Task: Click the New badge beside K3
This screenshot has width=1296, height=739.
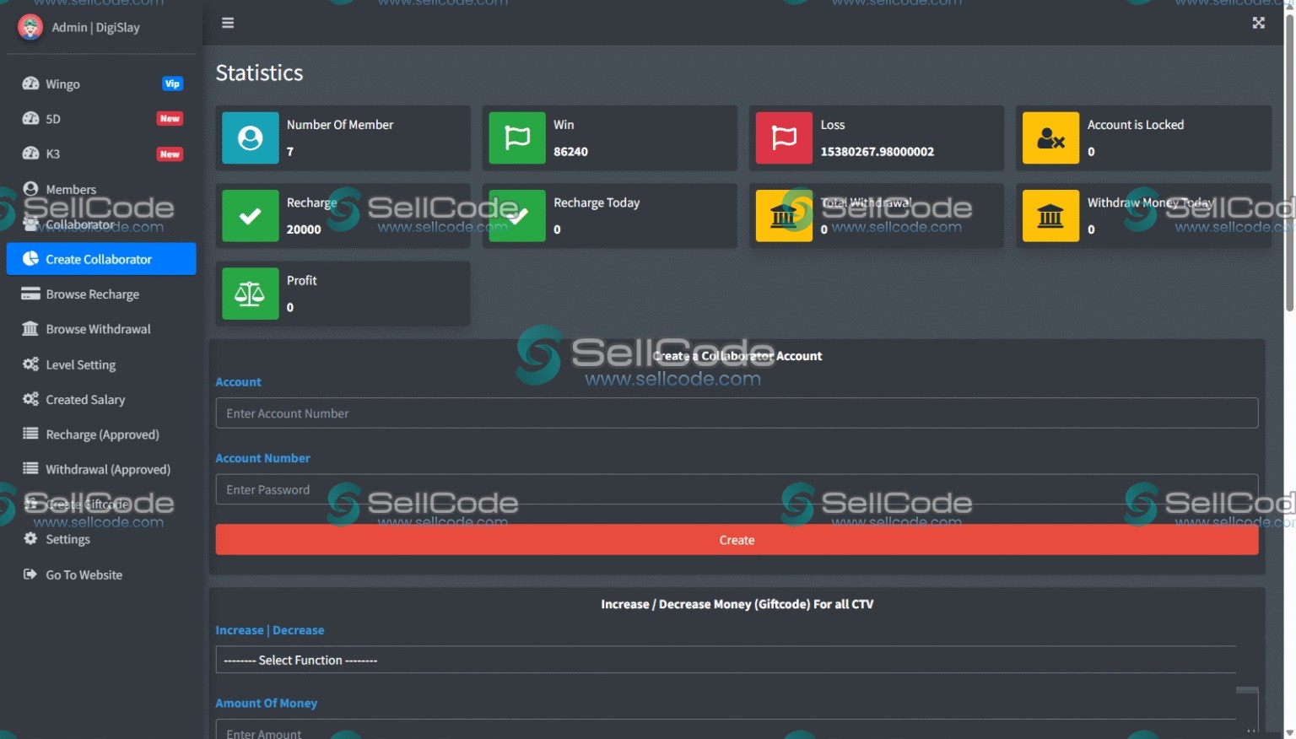Action: [x=170, y=154]
